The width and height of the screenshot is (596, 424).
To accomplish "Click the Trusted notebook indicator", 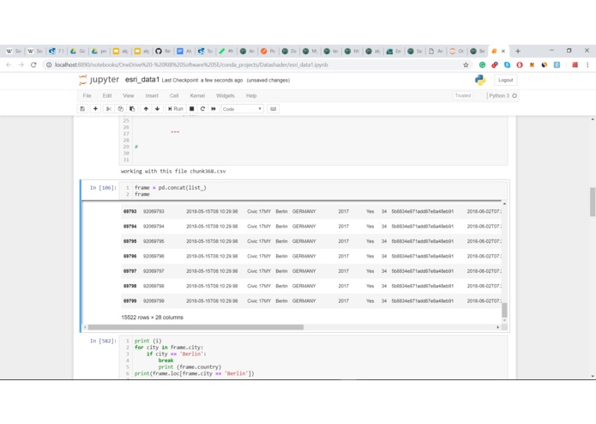I will pos(463,95).
